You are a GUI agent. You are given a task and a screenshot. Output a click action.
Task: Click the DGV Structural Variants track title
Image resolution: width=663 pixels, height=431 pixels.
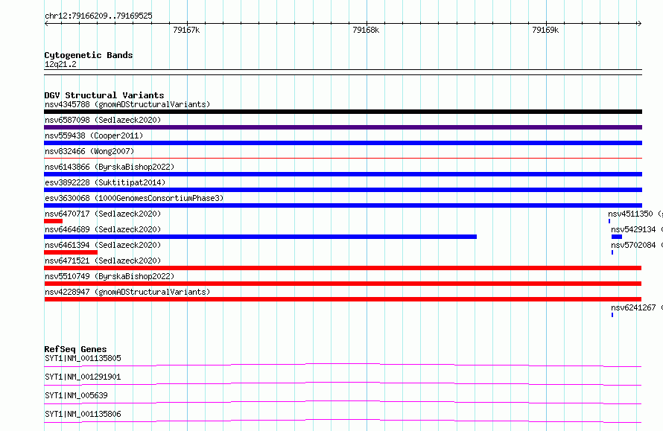[104, 95]
